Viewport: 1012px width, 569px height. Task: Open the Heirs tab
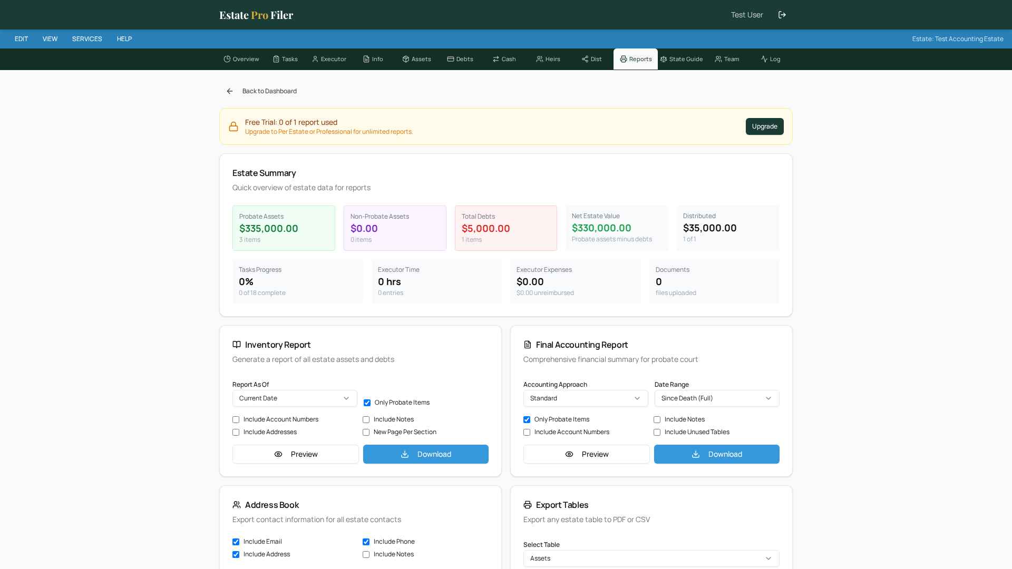548,59
